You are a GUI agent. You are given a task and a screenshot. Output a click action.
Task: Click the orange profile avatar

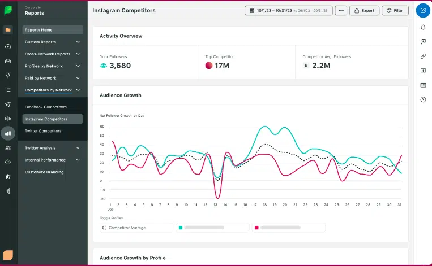click(8, 255)
